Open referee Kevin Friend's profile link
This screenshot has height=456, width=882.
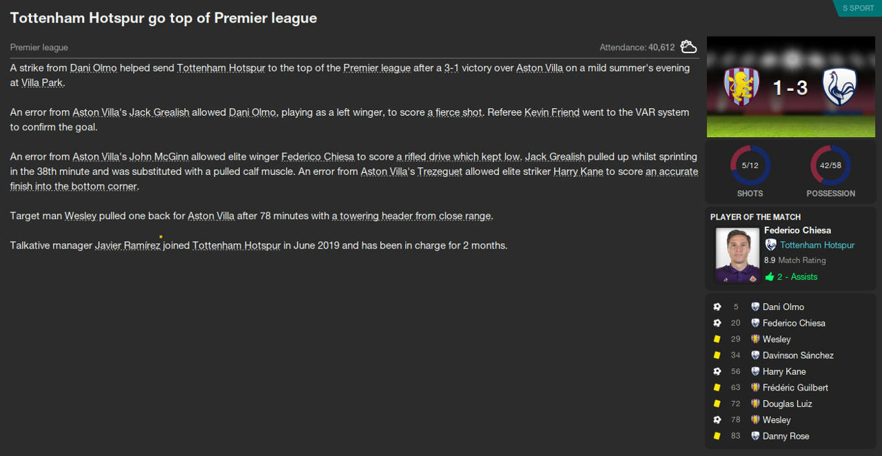pos(552,112)
